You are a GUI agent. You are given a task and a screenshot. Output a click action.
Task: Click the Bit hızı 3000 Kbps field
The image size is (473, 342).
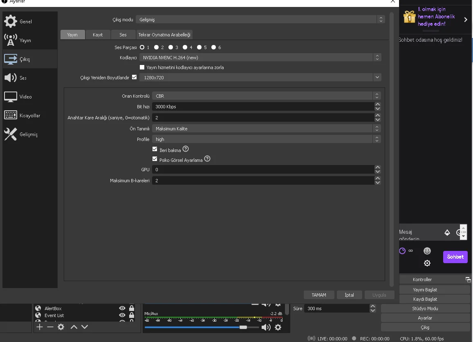(263, 107)
